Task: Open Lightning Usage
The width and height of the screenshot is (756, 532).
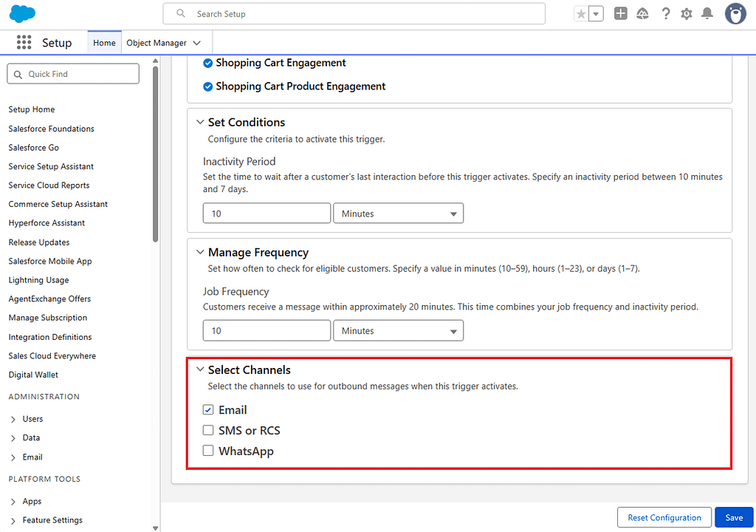Action: (x=38, y=280)
